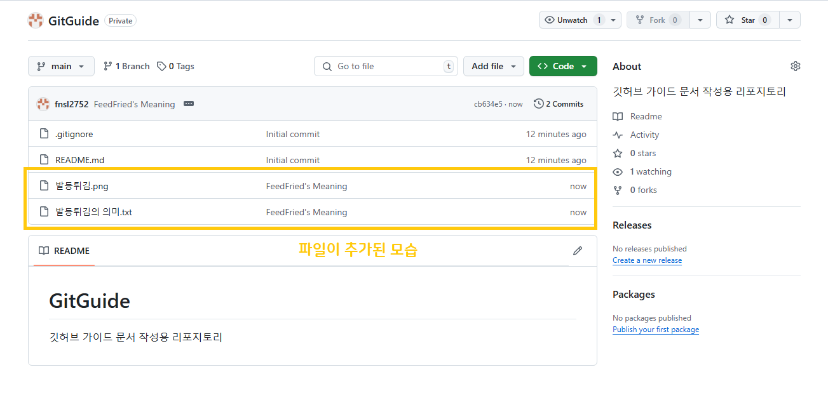Open FeedFried's Meaning commit for 발등튀김.png
The width and height of the screenshot is (828, 393).
[x=306, y=186]
